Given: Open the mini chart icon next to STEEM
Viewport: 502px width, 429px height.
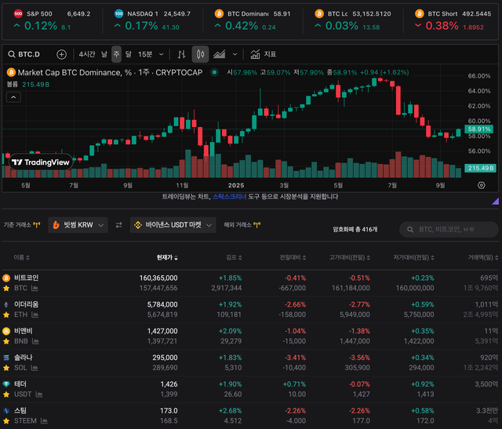Looking at the screenshot, I should (44, 421).
